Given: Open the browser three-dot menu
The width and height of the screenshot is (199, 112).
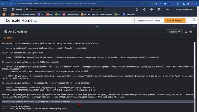Looking at the screenshot, I should (x=196, y=4).
